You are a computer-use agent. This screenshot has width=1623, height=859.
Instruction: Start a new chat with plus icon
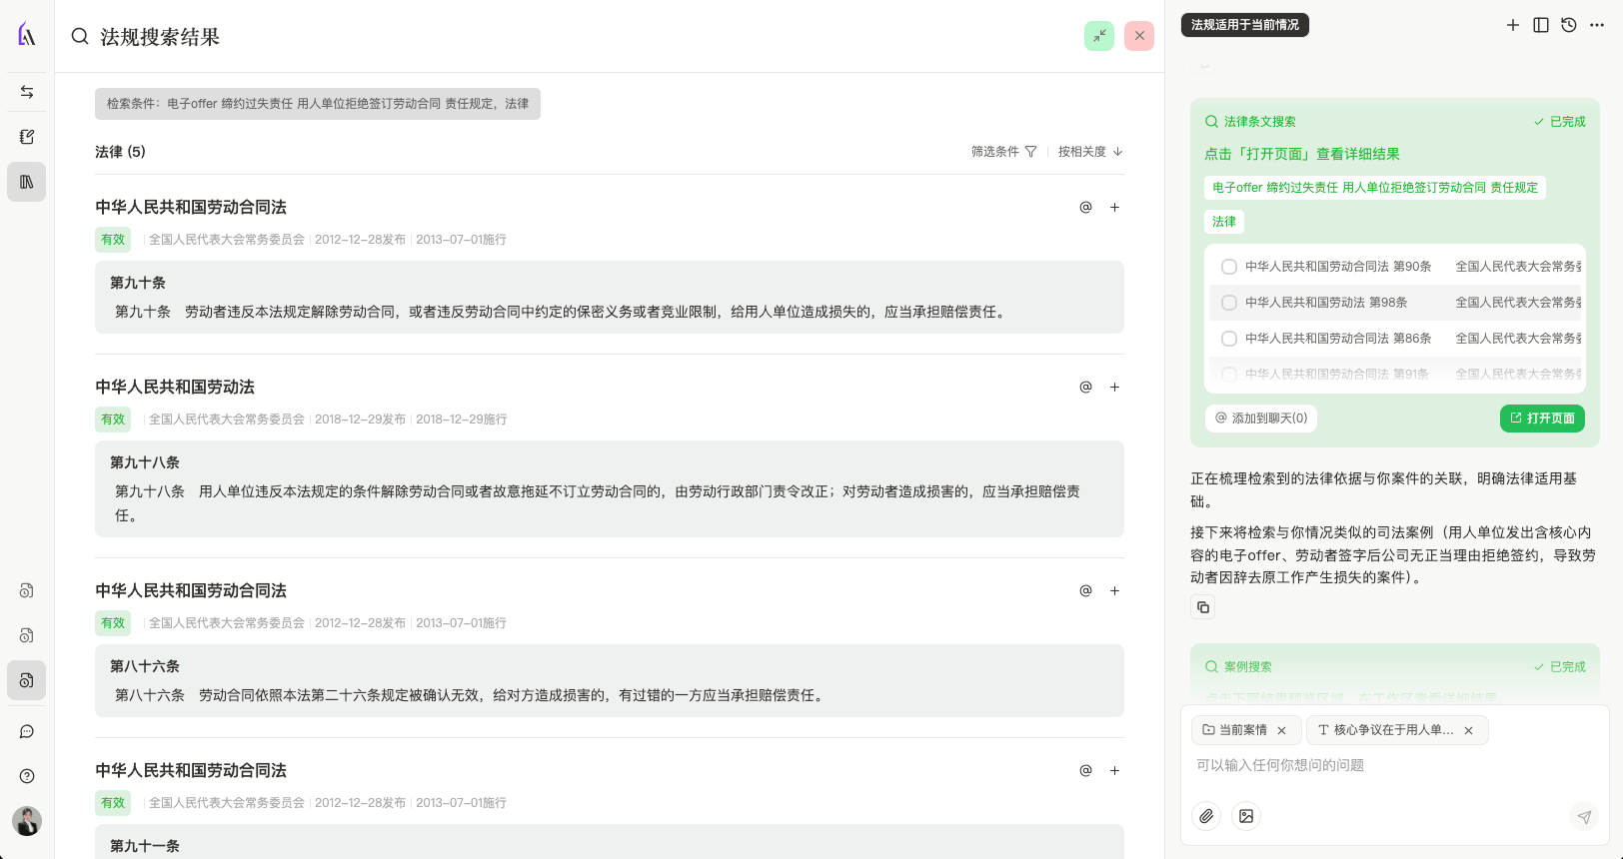[1513, 25]
